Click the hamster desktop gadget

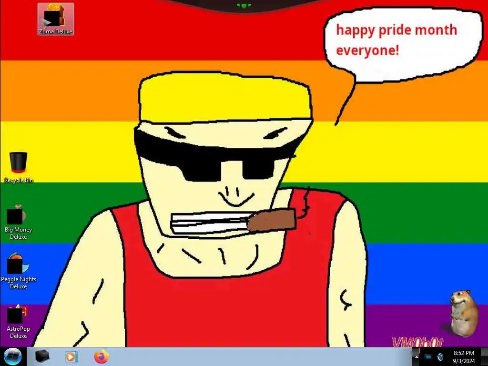click(x=464, y=313)
